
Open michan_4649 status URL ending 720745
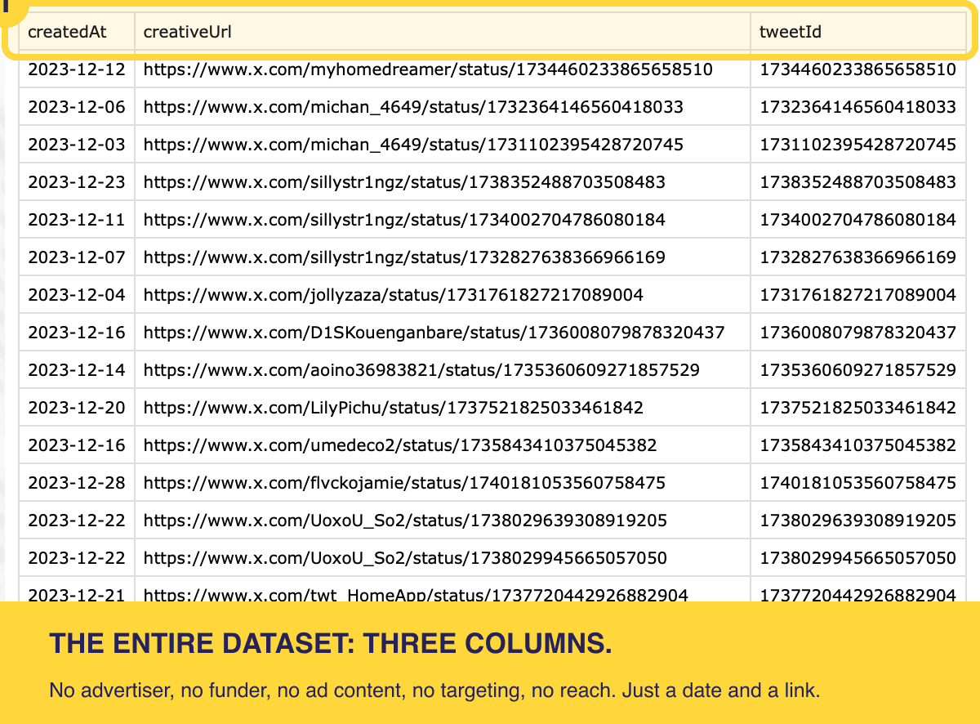click(413, 145)
